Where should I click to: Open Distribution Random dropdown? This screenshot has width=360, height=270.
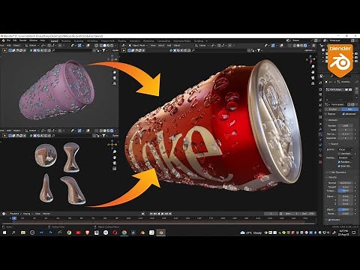(x=346, y=157)
